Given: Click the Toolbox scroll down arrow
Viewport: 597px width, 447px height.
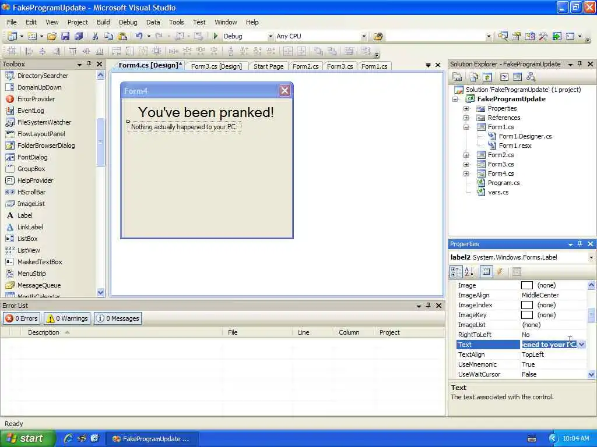Looking at the screenshot, I should click(100, 292).
